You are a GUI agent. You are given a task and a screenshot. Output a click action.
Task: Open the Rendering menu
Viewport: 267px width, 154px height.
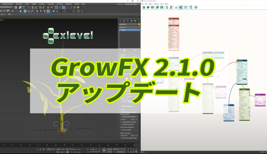[x=19, y=4]
